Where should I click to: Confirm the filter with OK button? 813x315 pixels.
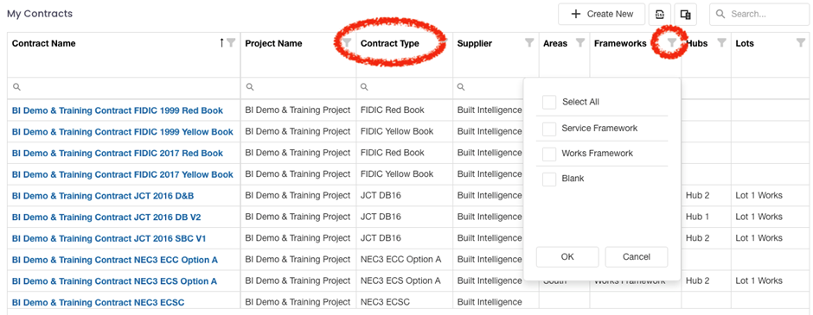[x=567, y=257]
